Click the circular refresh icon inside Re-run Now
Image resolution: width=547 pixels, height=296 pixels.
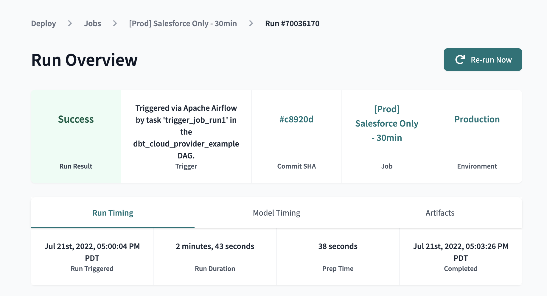pyautogui.click(x=460, y=59)
